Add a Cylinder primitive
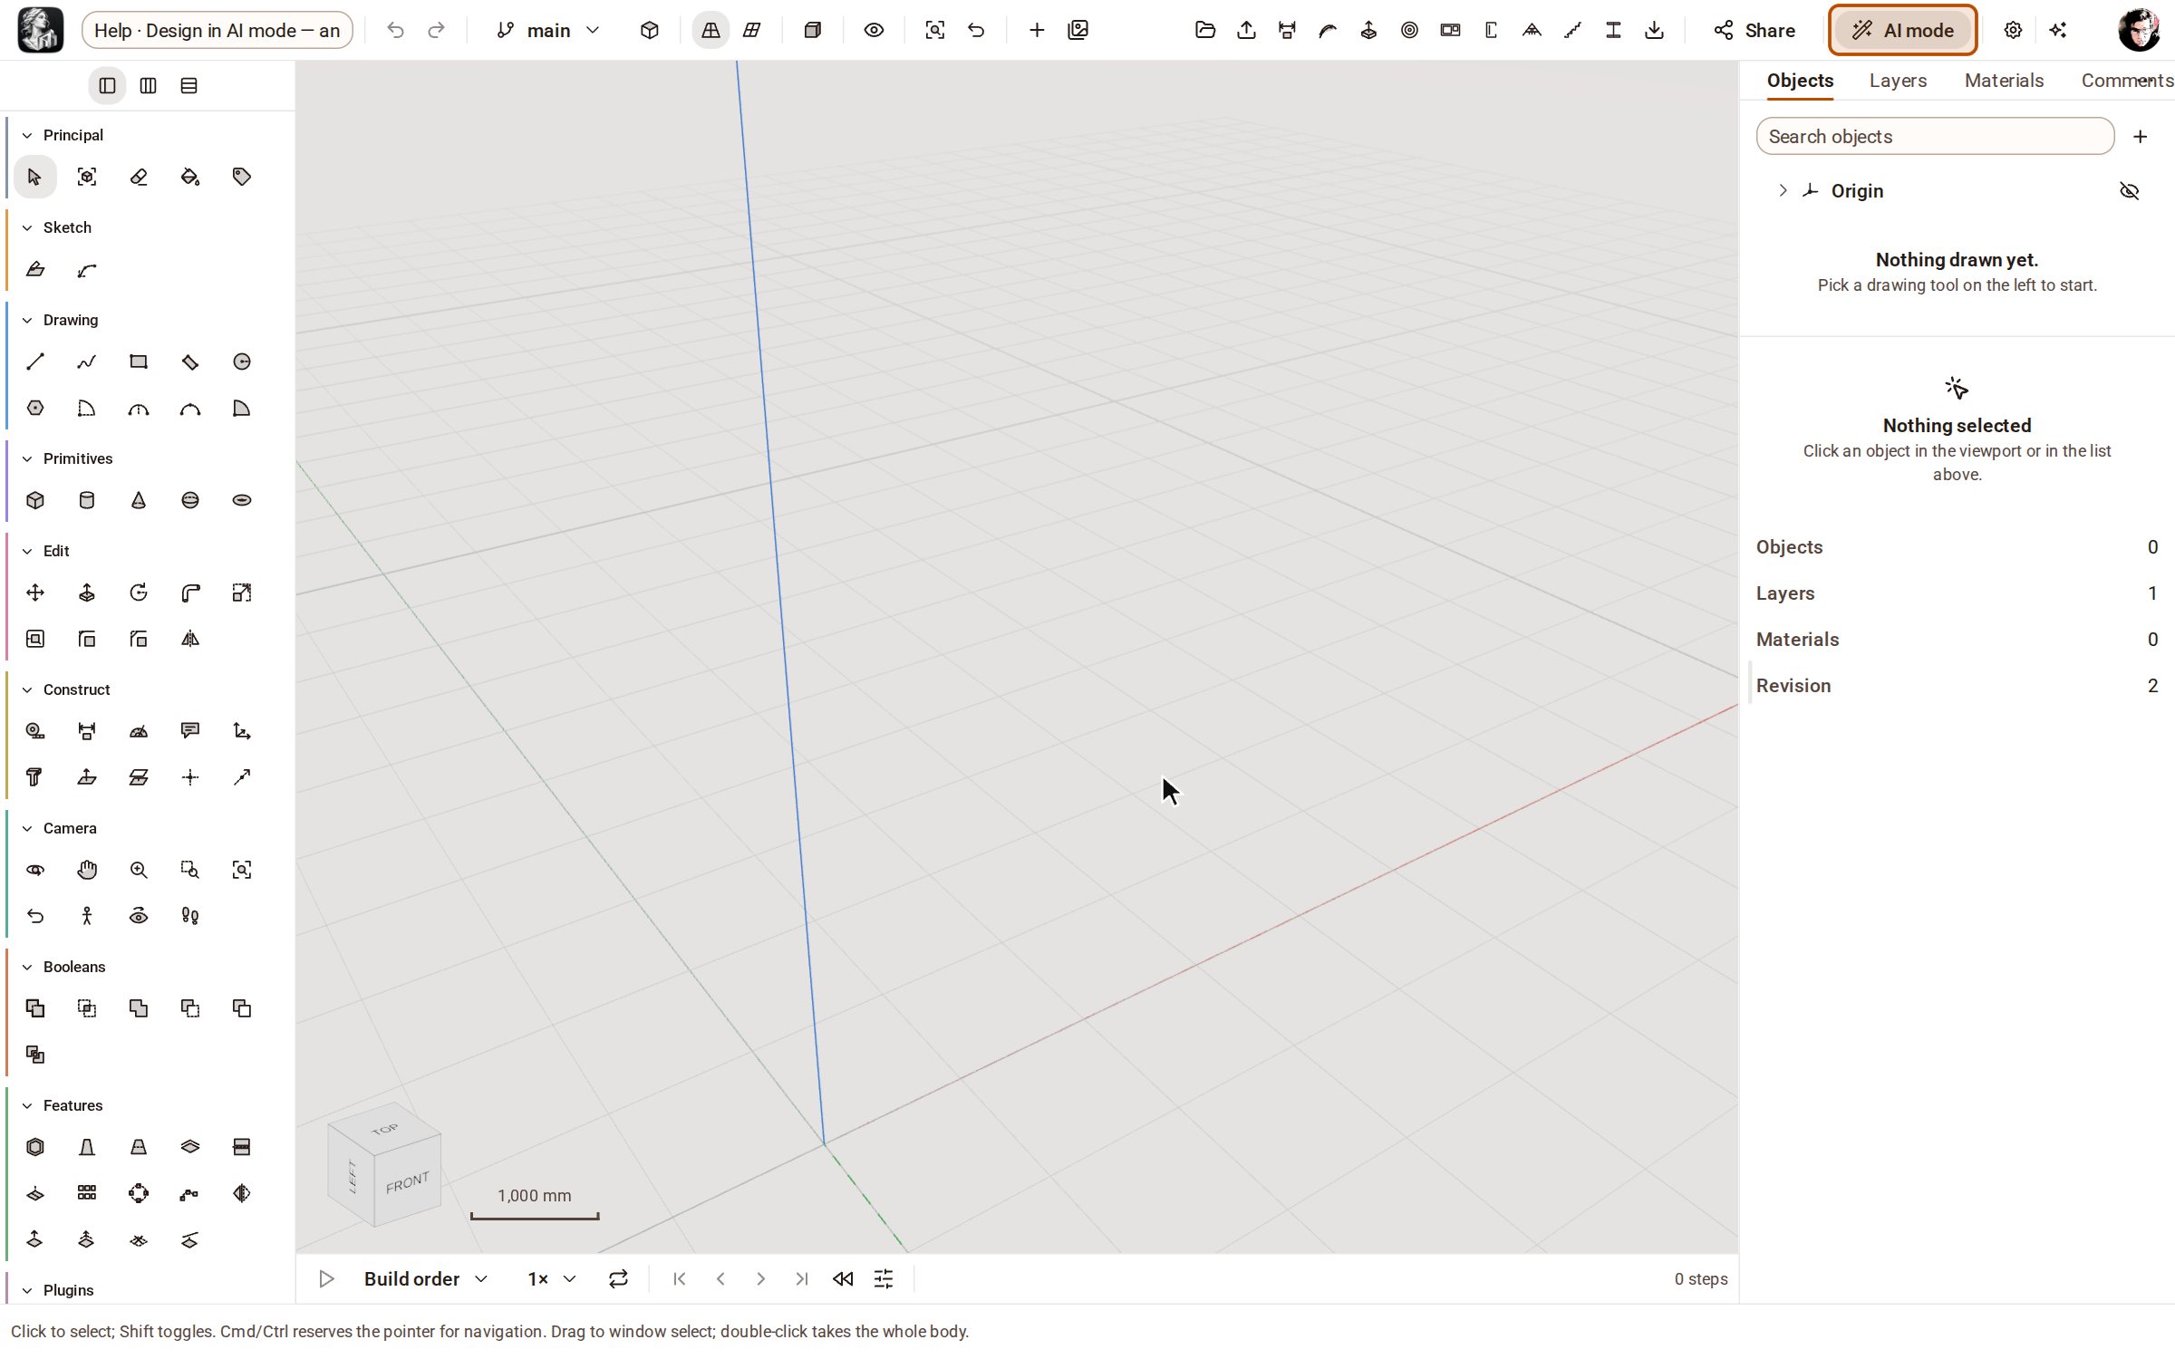Screen dimensions: 2175x1359 pos(87,500)
